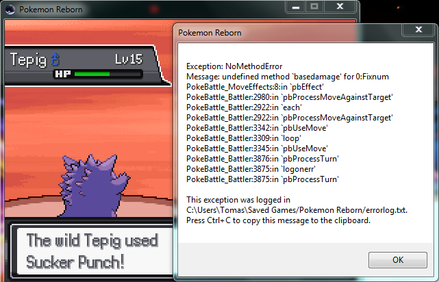Click the error dialog title bar text
This screenshot has width=439, height=282.
210,33
